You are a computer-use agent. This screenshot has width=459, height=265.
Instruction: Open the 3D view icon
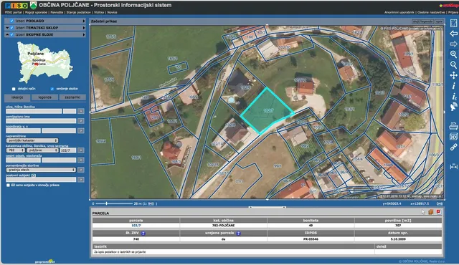[x=453, y=137]
